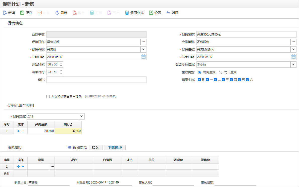Go back using 返回
The image size is (299, 187).
pyautogui.click(x=172, y=13)
